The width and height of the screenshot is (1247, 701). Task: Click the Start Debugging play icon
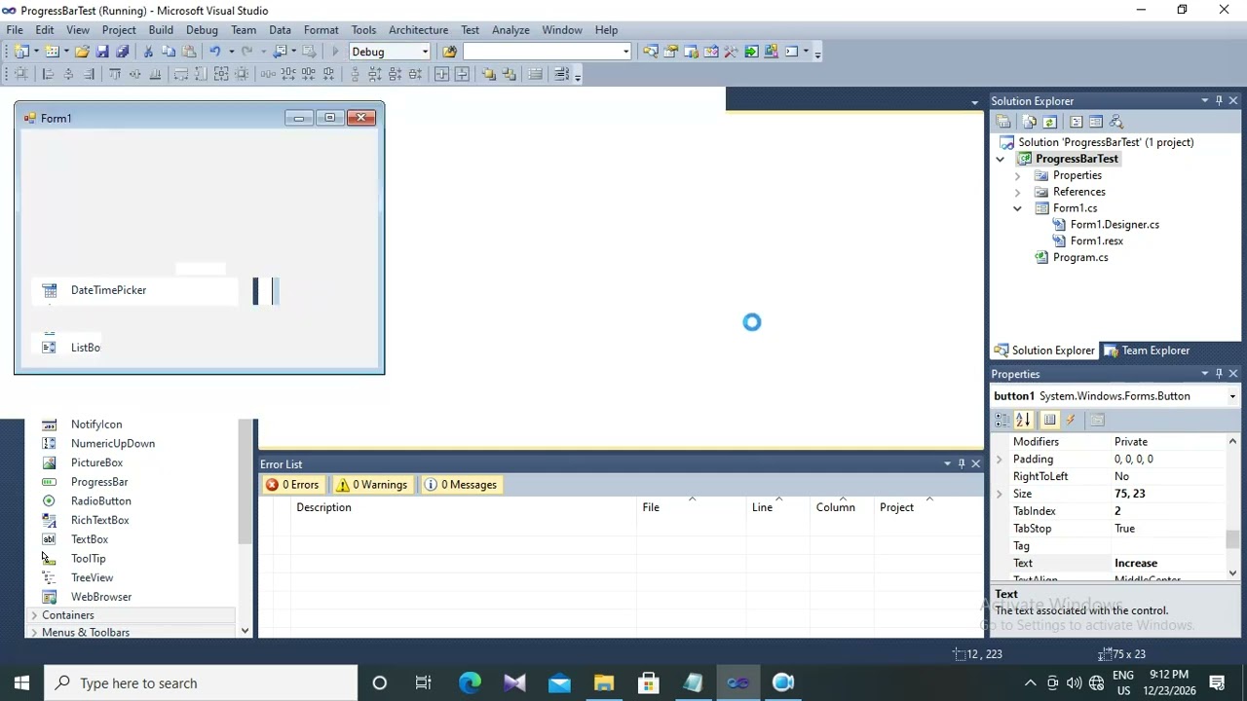coord(335,52)
